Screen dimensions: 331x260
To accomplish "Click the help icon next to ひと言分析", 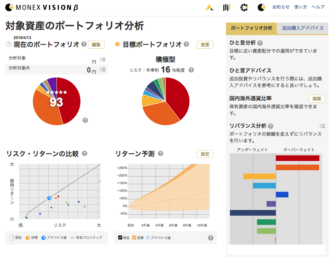I will point(261,42).
